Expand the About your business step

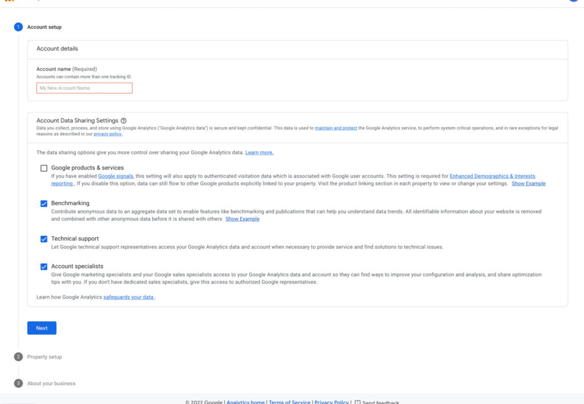point(51,383)
